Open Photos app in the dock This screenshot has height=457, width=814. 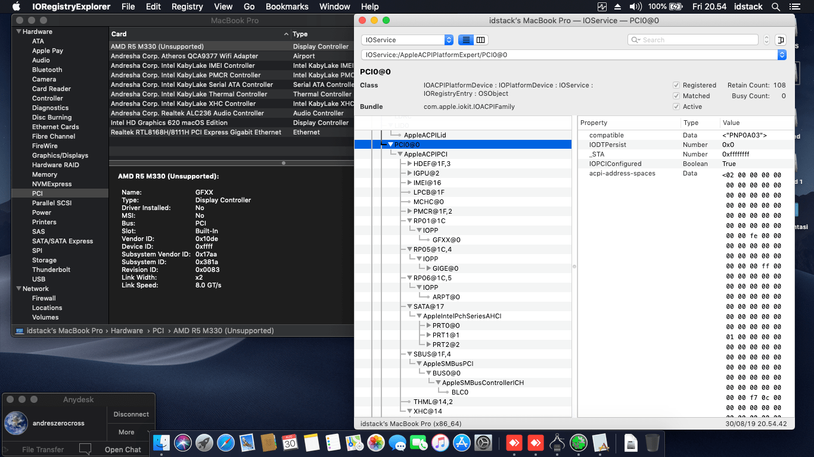375,443
